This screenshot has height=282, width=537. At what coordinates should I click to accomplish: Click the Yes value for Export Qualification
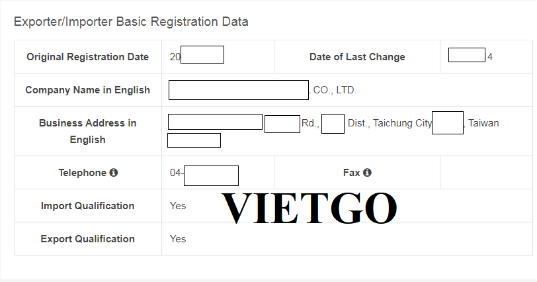pyautogui.click(x=178, y=239)
